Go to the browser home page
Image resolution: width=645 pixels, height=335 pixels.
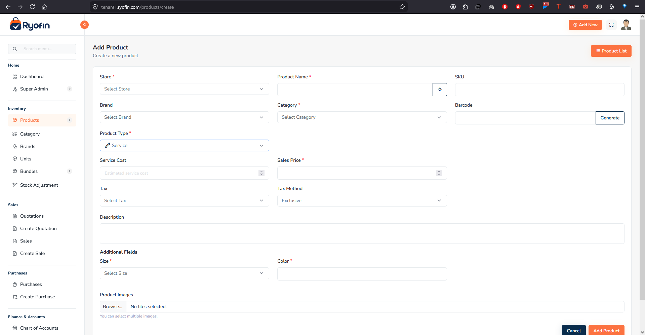(44, 7)
